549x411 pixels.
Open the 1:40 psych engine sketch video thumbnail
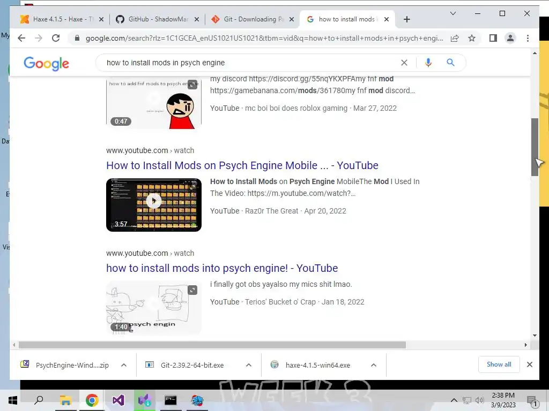[154, 308]
